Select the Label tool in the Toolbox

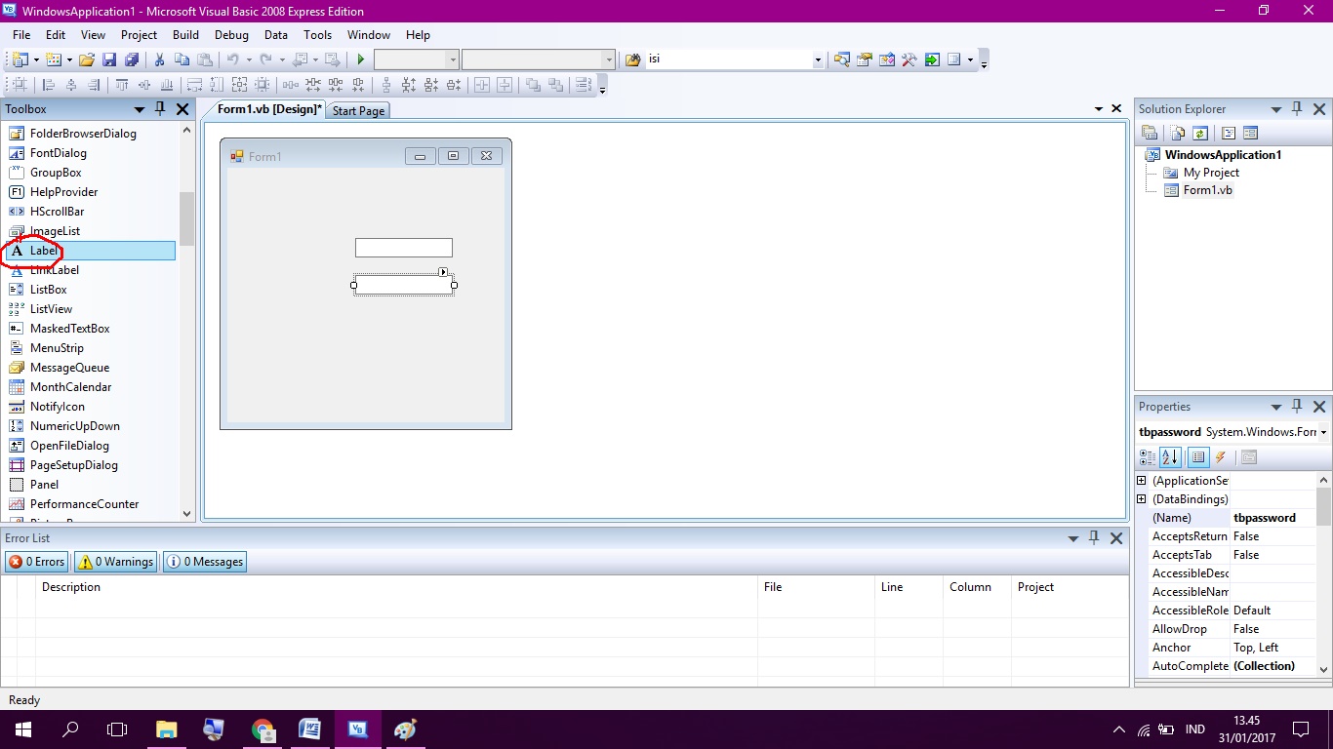pos(43,251)
